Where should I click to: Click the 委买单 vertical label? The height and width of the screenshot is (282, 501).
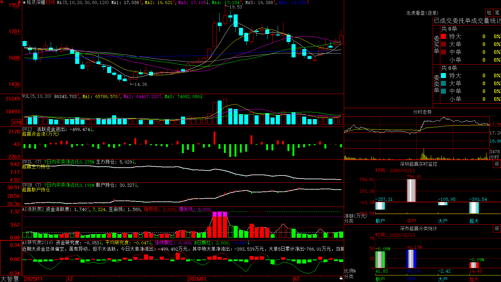pos(436,45)
